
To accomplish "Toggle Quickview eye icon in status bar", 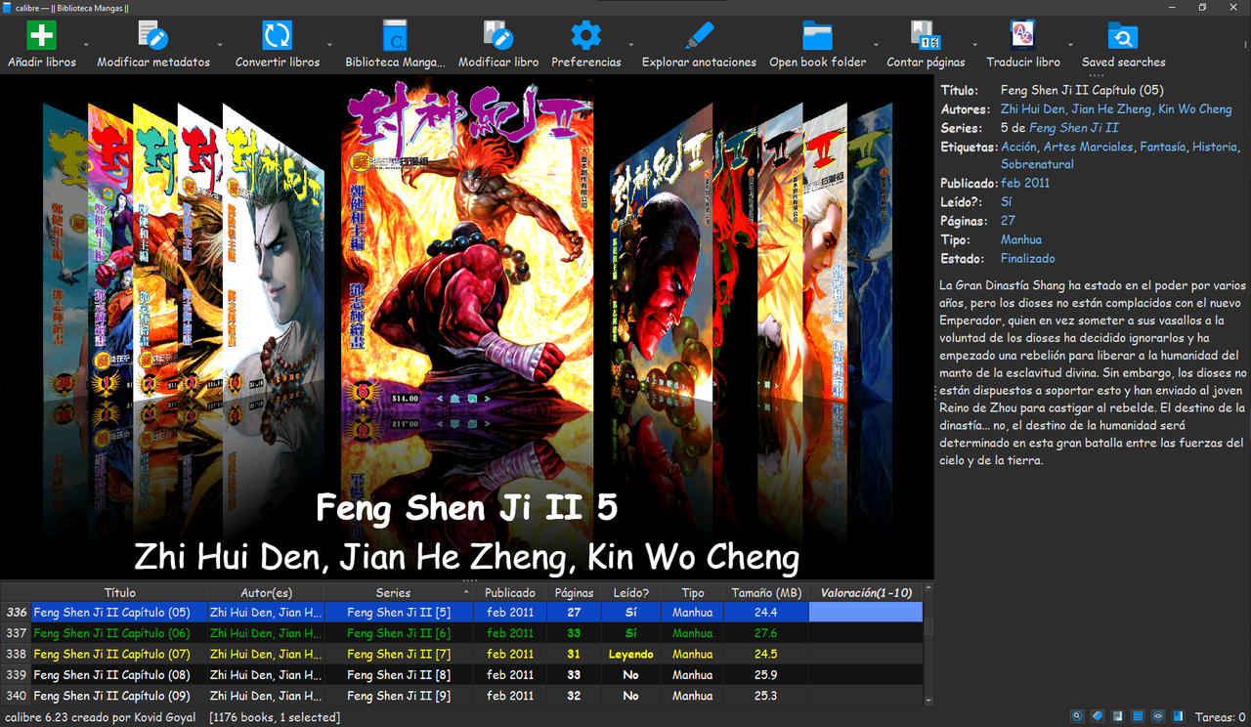I will pos(1158,716).
